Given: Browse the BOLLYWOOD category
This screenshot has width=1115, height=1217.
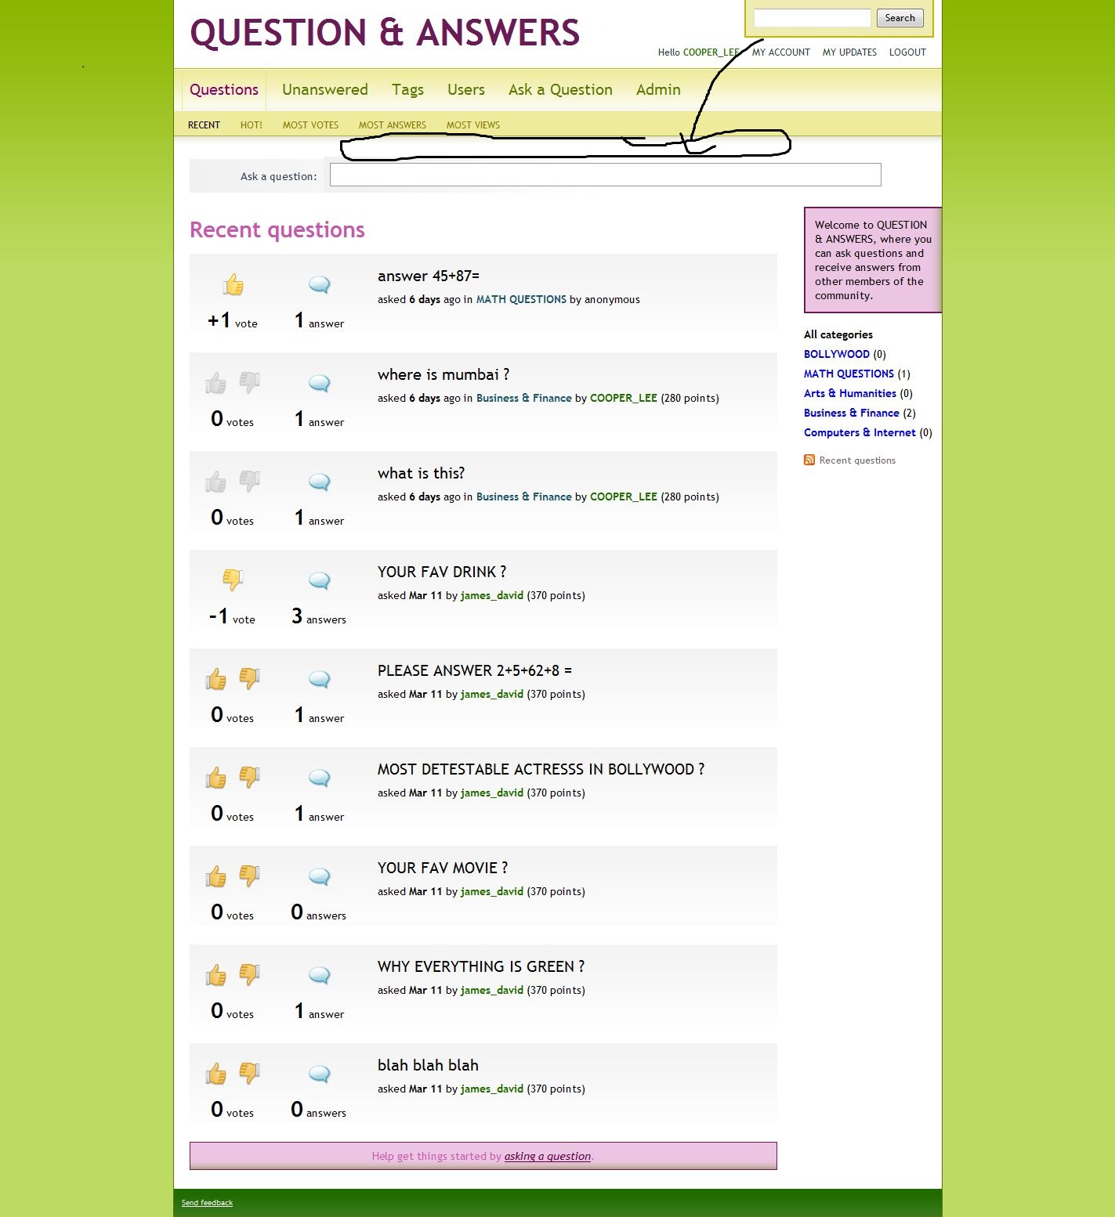Looking at the screenshot, I should (x=836, y=354).
